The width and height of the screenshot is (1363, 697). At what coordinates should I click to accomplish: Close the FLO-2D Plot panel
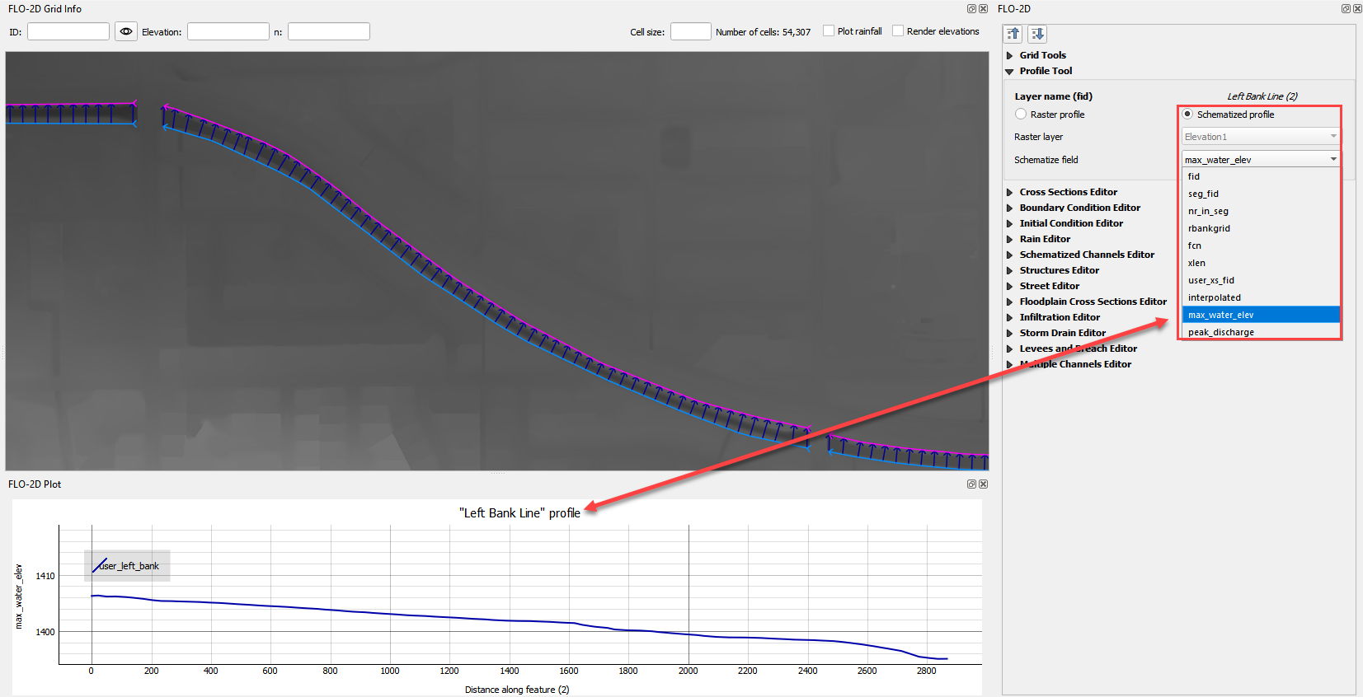click(x=983, y=484)
